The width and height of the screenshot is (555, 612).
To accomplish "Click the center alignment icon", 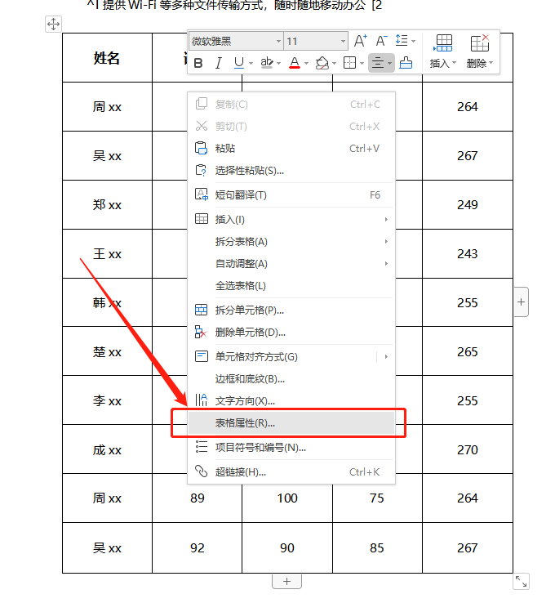I will [x=378, y=63].
